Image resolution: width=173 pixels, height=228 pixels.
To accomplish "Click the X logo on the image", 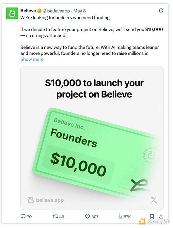I will 154,200.
